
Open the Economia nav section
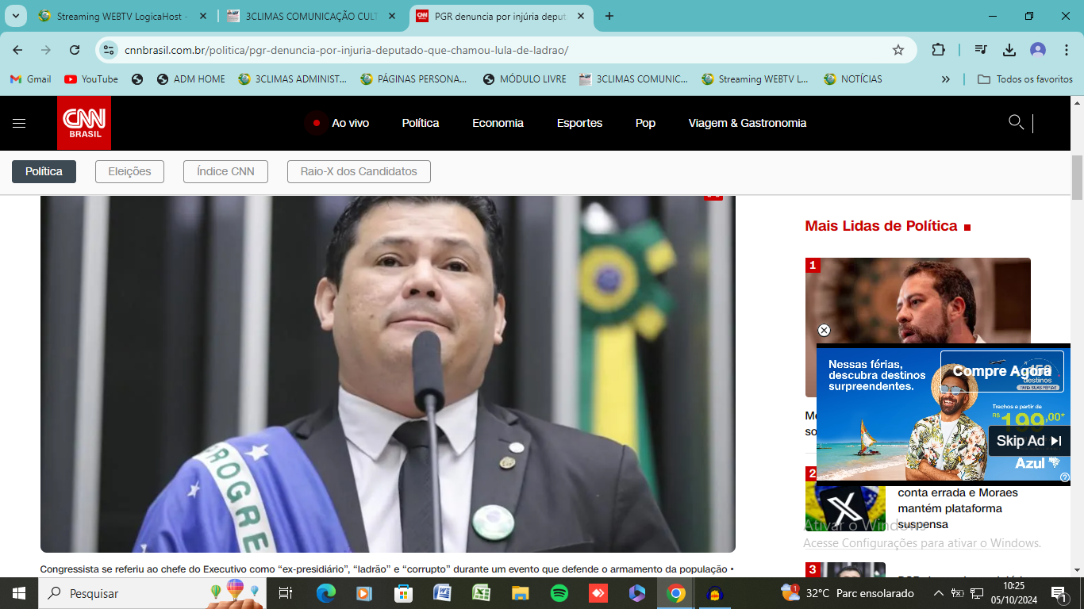click(x=498, y=123)
